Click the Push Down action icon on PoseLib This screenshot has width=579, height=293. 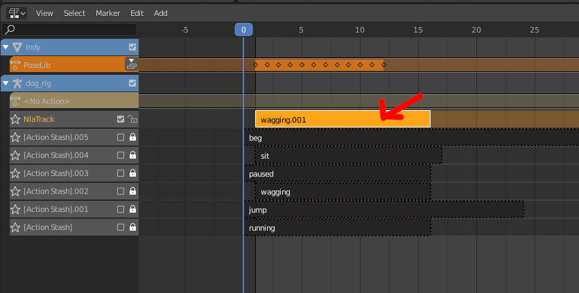click(x=131, y=64)
